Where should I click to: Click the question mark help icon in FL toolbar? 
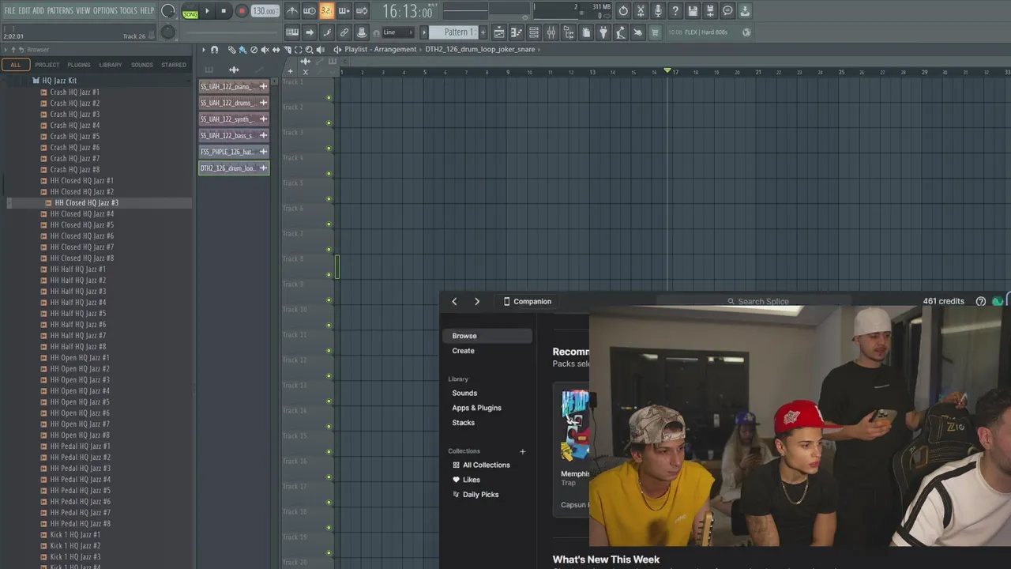pos(675,11)
